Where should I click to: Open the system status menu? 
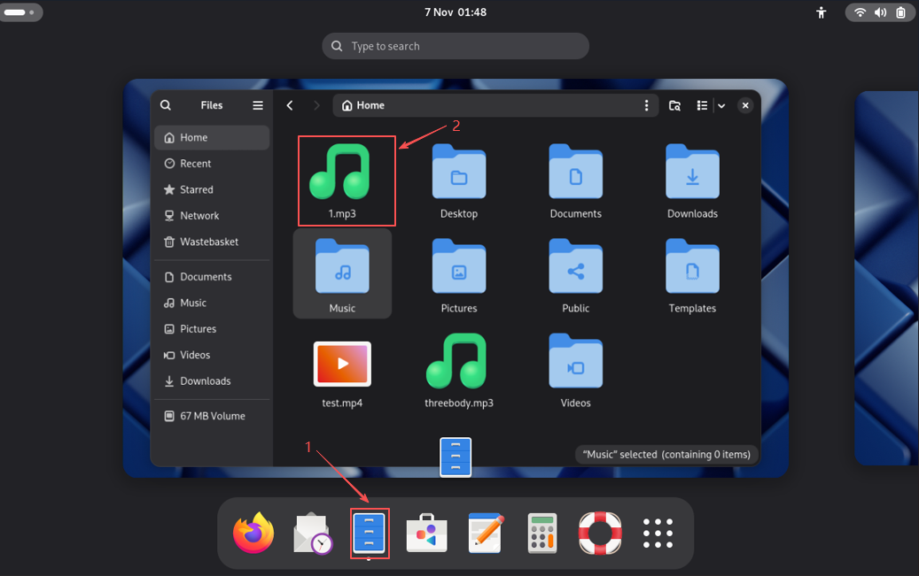click(x=879, y=12)
